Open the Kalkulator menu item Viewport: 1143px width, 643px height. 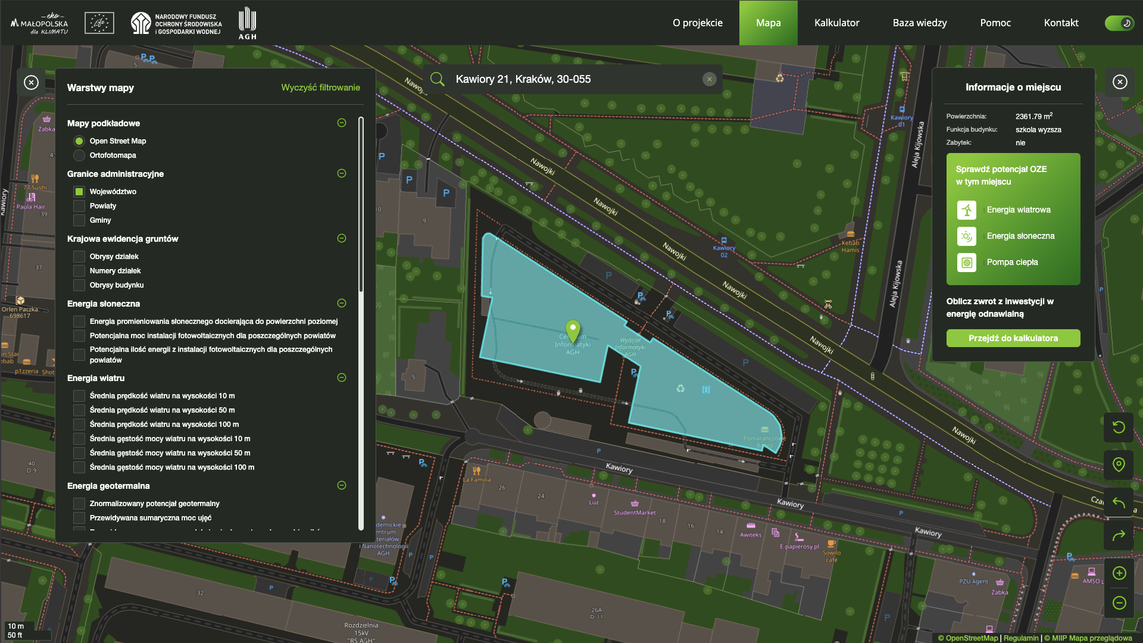coord(836,23)
